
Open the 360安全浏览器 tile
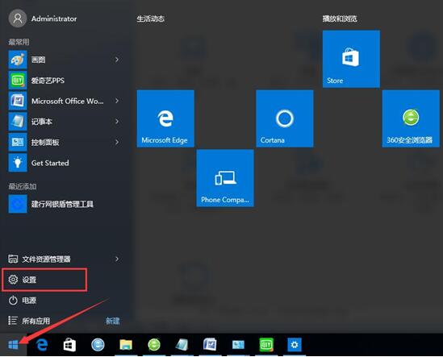click(x=411, y=118)
